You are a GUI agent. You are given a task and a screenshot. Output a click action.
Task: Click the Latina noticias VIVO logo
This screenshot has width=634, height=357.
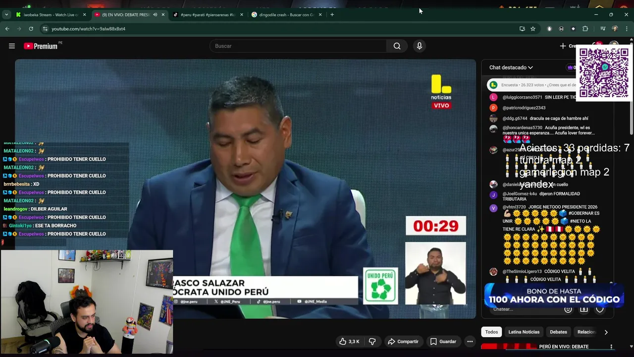(x=441, y=92)
